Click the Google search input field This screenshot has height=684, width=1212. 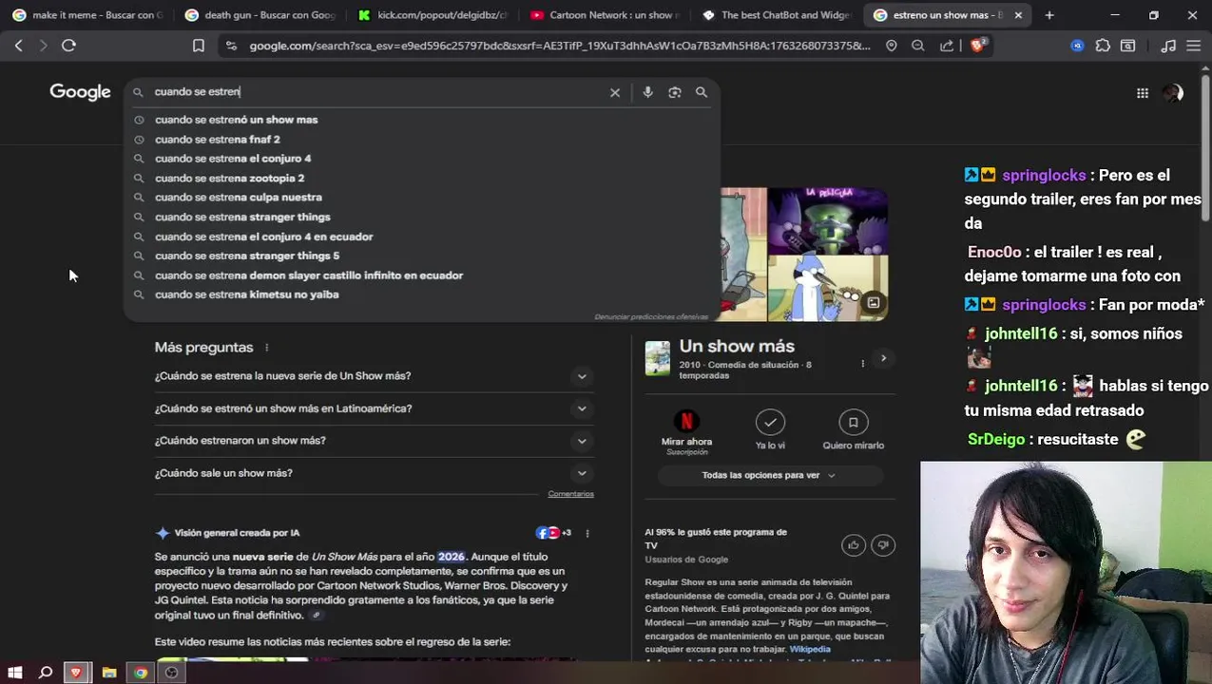tap(378, 92)
